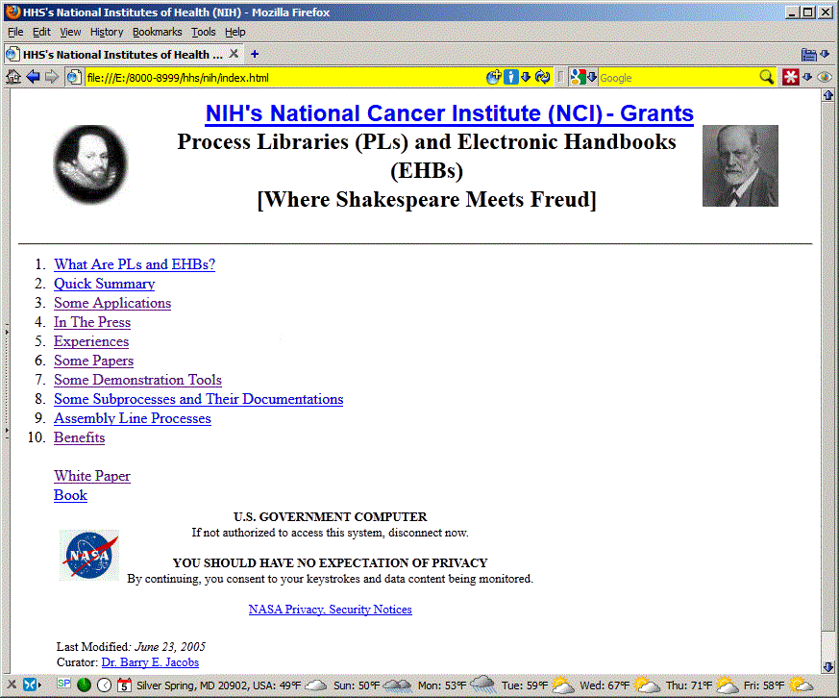The width and height of the screenshot is (839, 698).
Task: Open the Bookmarks menu
Action: click(158, 32)
